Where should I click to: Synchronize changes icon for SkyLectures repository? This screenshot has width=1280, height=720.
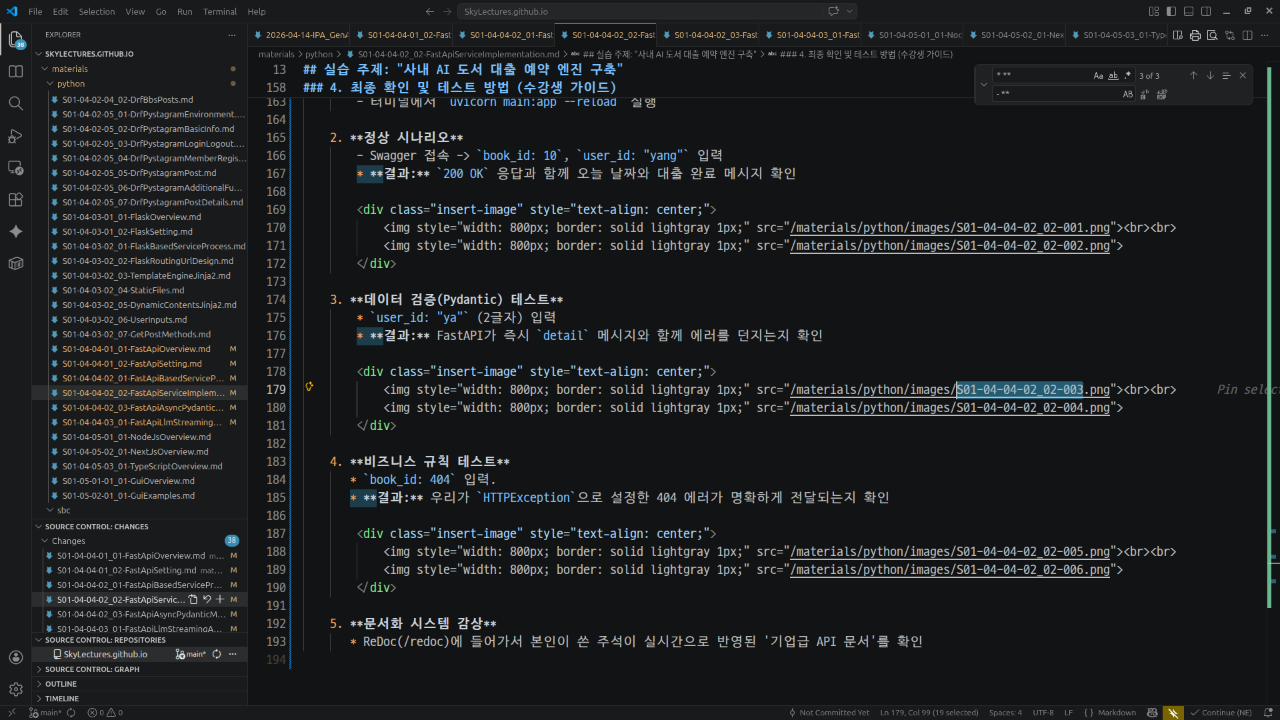(217, 655)
